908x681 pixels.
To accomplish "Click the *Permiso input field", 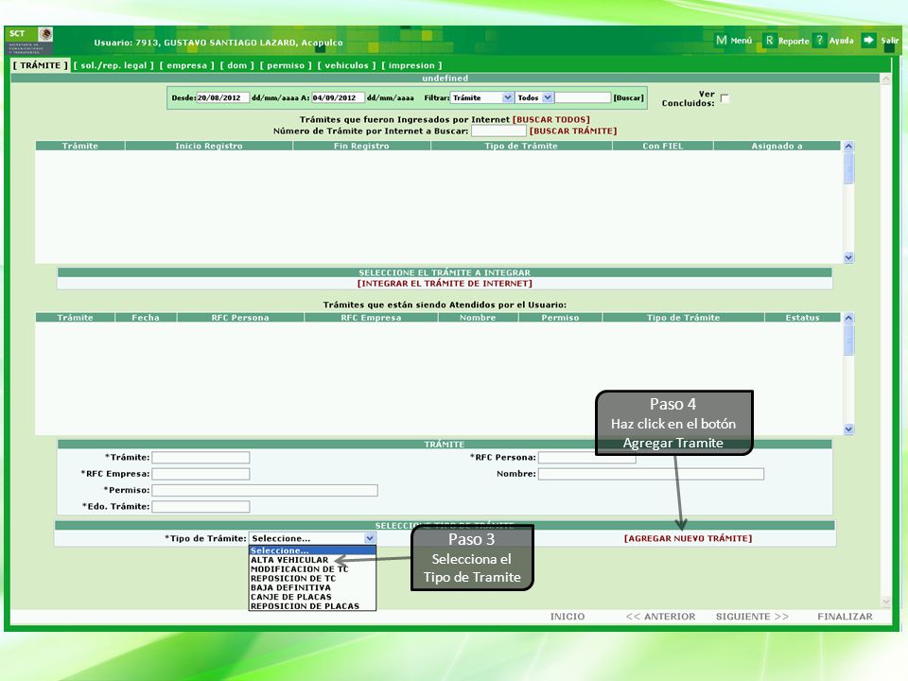I will pos(265,491).
